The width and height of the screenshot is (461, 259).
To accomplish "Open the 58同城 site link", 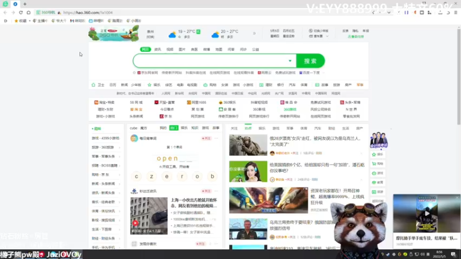I will coord(136,102).
